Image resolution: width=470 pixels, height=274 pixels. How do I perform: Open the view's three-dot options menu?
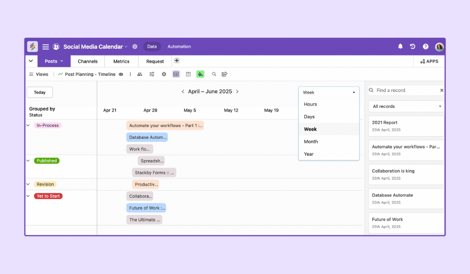coord(130,74)
